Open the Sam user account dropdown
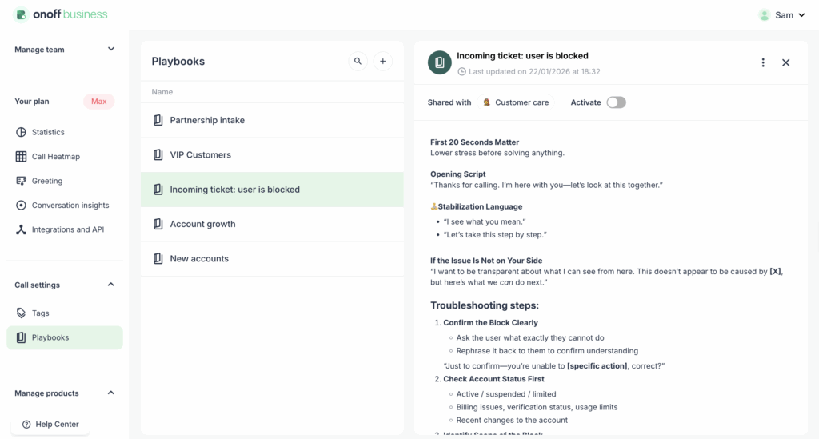This screenshot has height=439, width=819. [x=782, y=14]
